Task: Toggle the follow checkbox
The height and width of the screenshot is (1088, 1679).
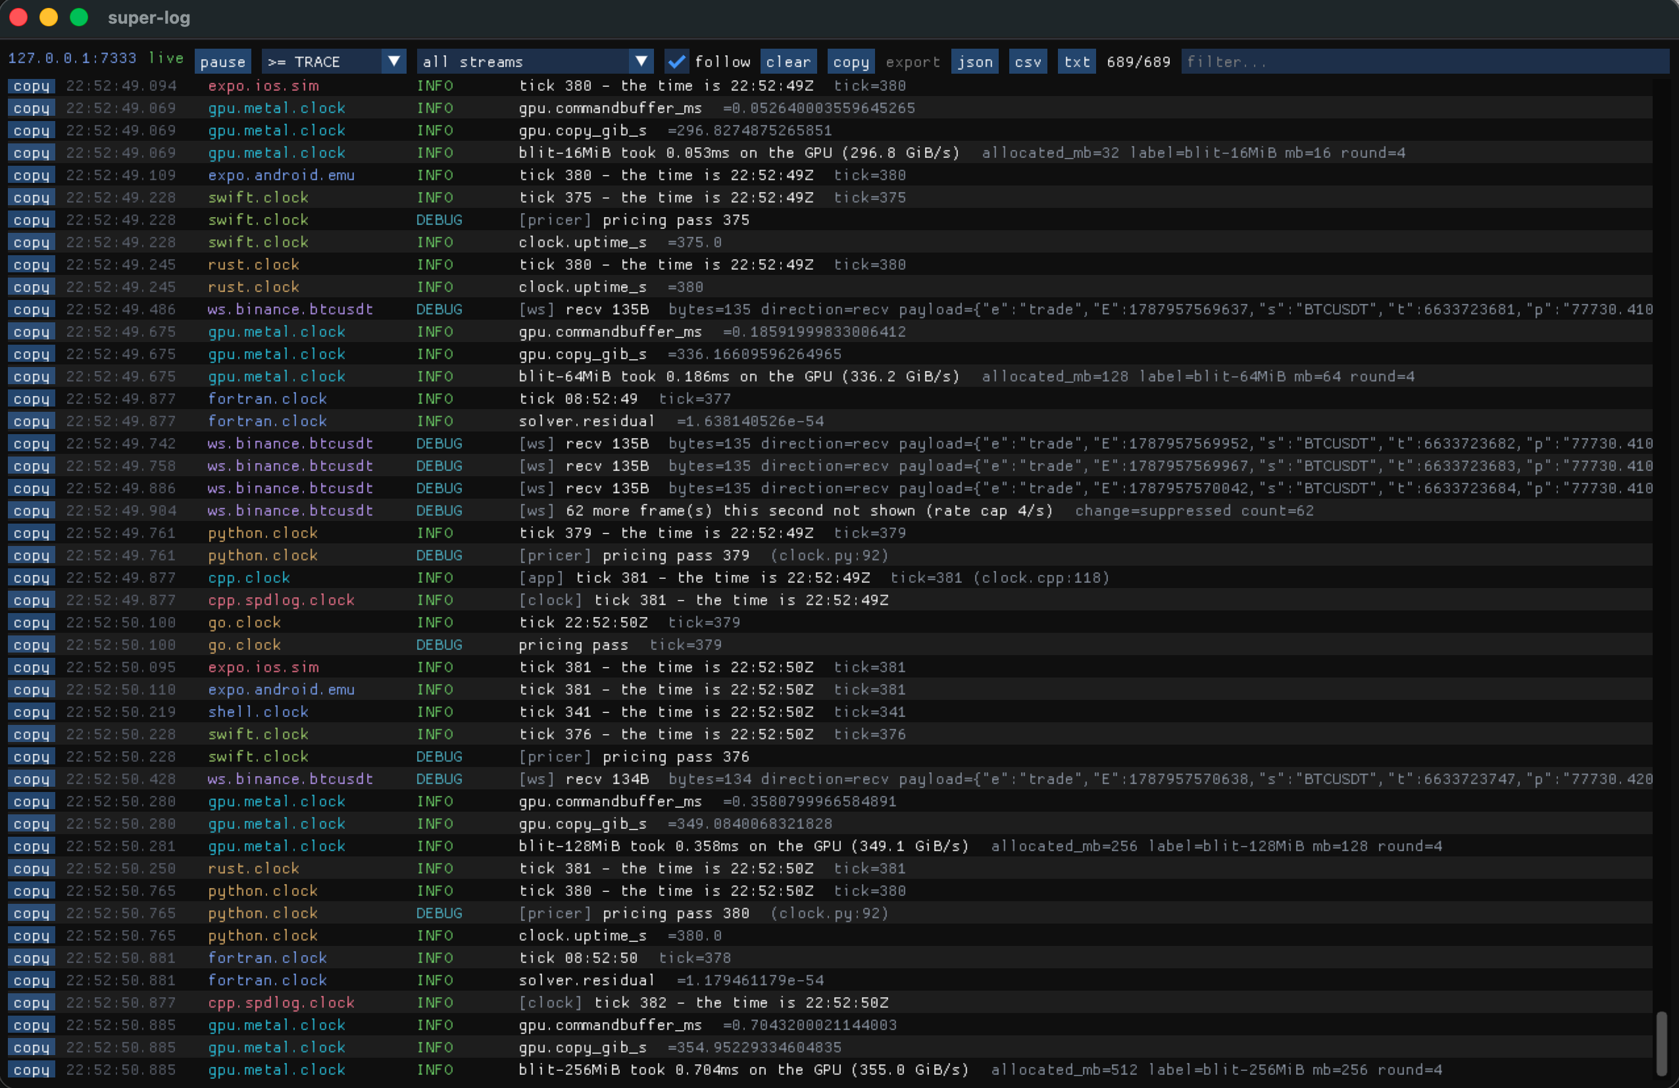Action: [676, 62]
